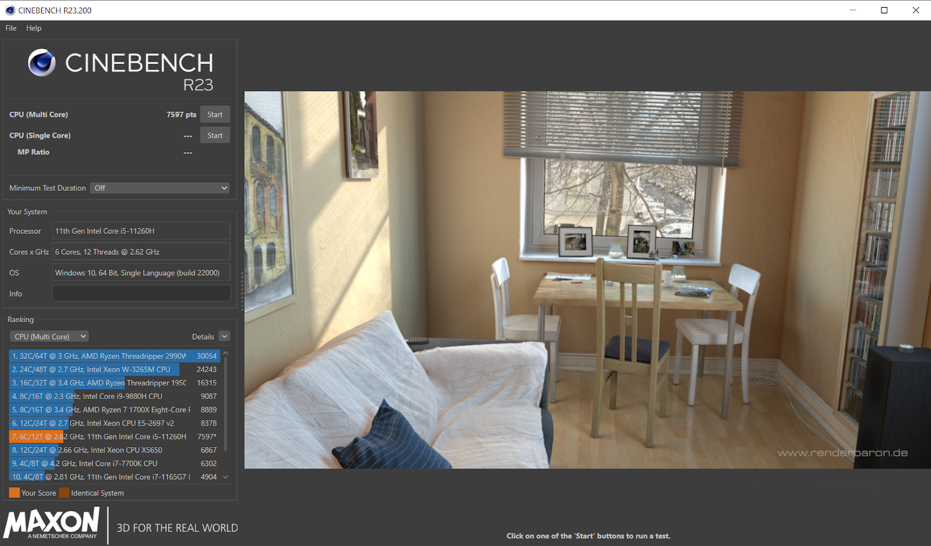Click the brown Identical System legend swatch
Viewport: 931px width, 546px height.
[x=64, y=493]
